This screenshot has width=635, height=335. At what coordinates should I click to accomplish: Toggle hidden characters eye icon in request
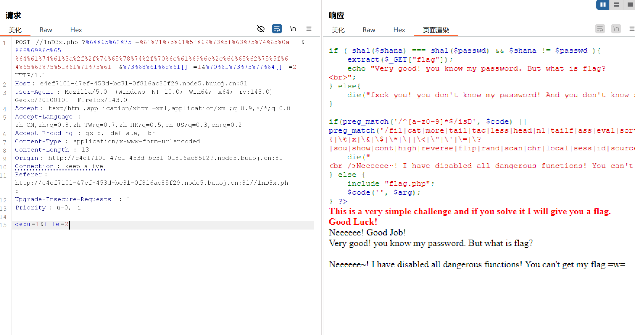point(261,29)
